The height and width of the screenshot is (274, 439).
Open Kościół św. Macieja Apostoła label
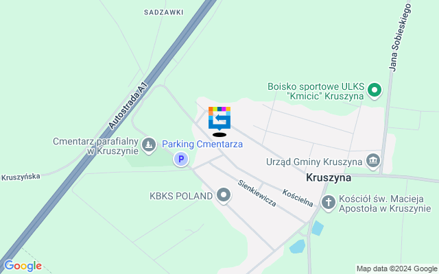coord(385,204)
